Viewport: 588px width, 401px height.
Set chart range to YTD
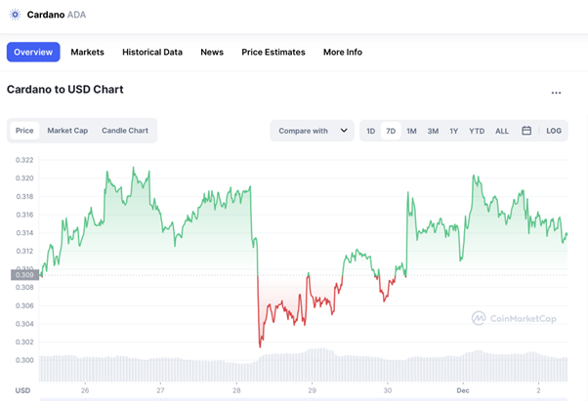477,131
